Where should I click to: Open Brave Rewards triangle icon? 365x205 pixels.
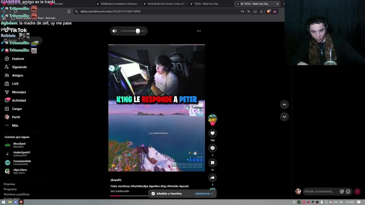pyautogui.click(x=275, y=11)
